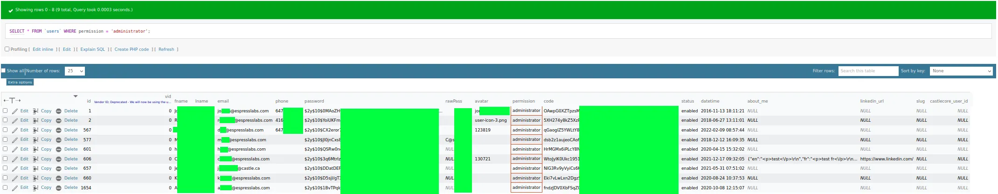Sort by the password column header

pyautogui.click(x=314, y=101)
